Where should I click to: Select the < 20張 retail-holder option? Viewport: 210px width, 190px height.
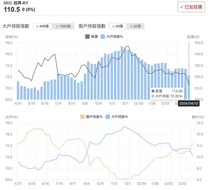[x=118, y=26]
